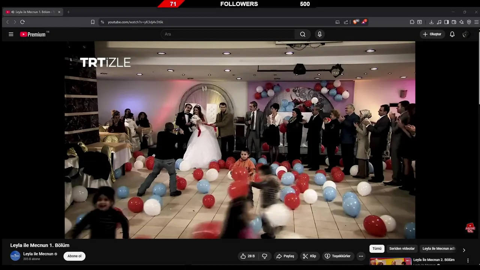Reload the current page
This screenshot has height=270, width=480.
(22, 22)
